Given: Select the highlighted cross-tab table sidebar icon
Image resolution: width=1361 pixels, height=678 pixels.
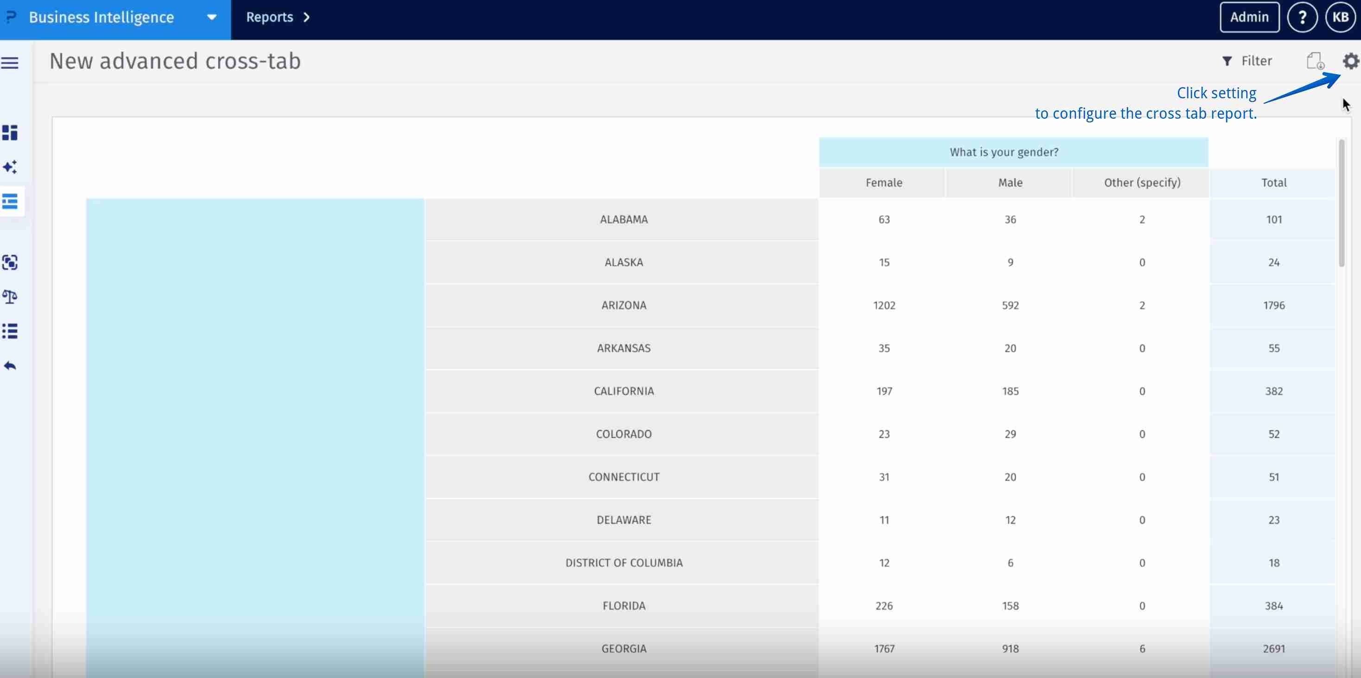Looking at the screenshot, I should tap(10, 201).
